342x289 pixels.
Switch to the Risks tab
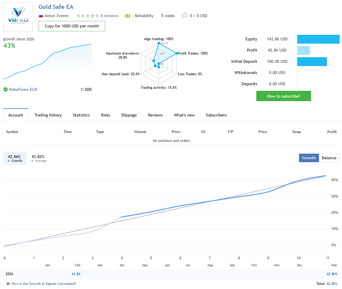click(x=105, y=115)
